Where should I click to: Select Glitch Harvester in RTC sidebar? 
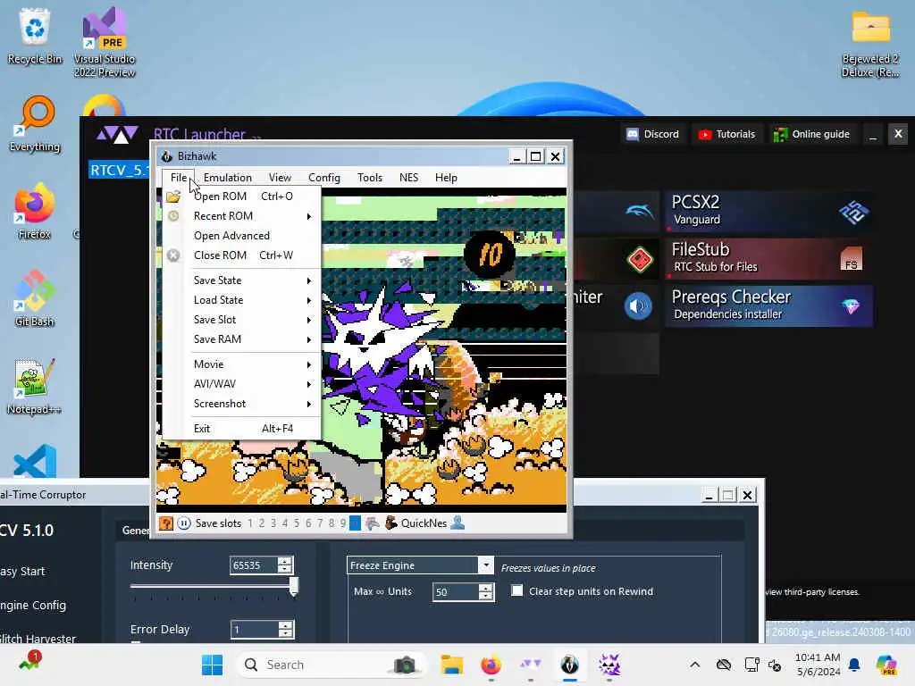[38, 638]
